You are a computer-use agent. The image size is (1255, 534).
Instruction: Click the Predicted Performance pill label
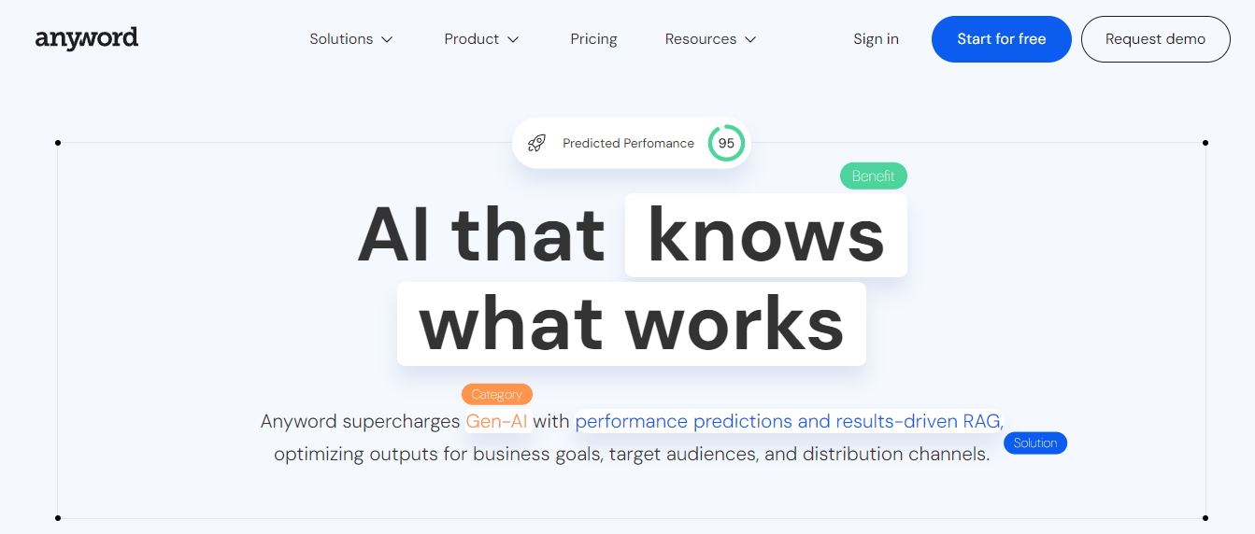click(628, 144)
